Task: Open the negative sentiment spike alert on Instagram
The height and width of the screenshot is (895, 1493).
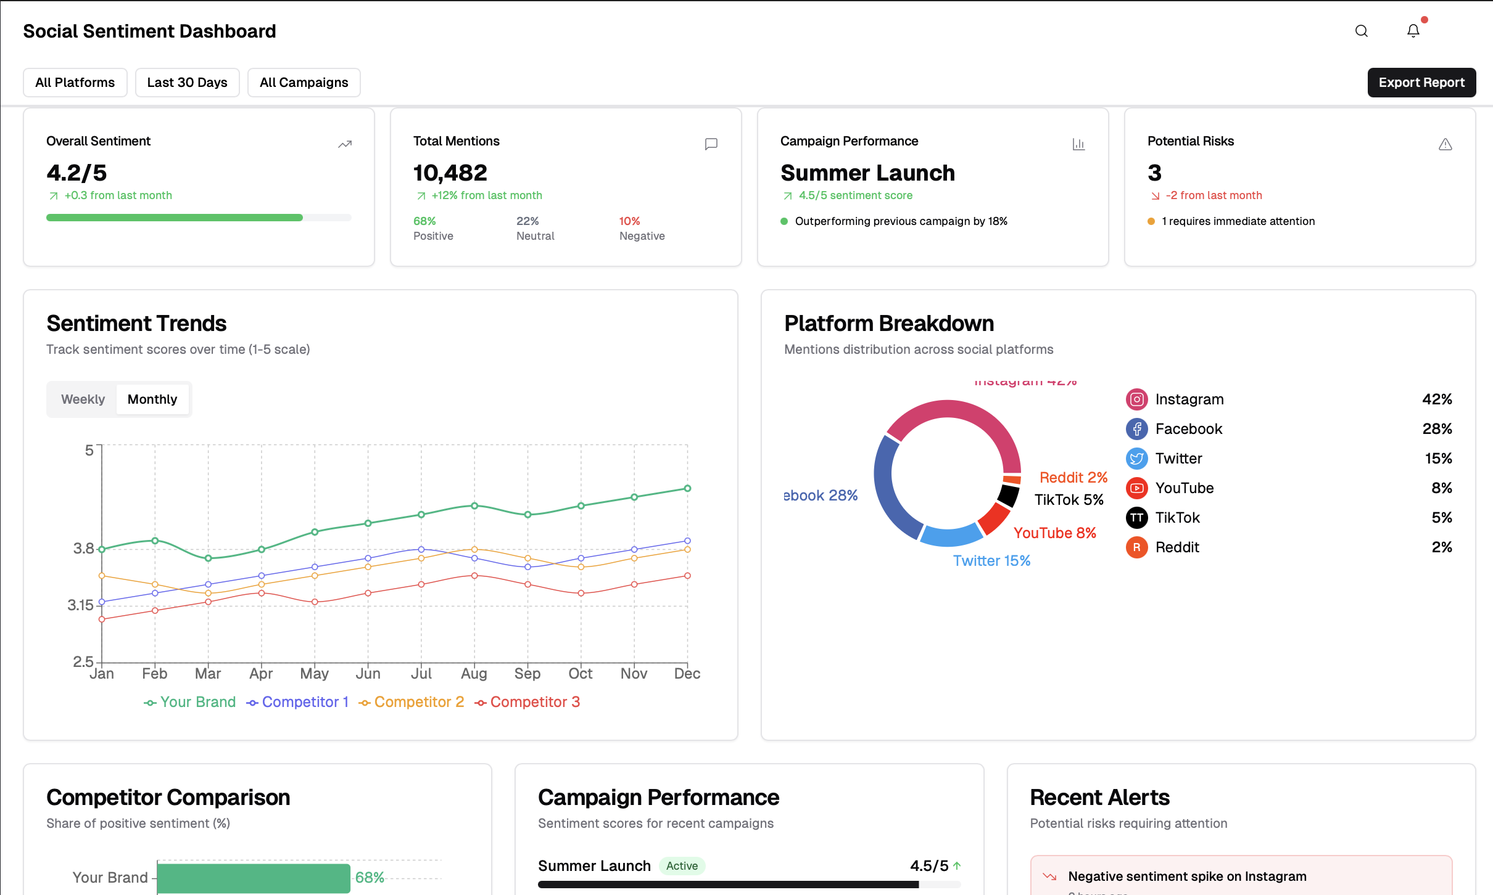Action: (1186, 875)
